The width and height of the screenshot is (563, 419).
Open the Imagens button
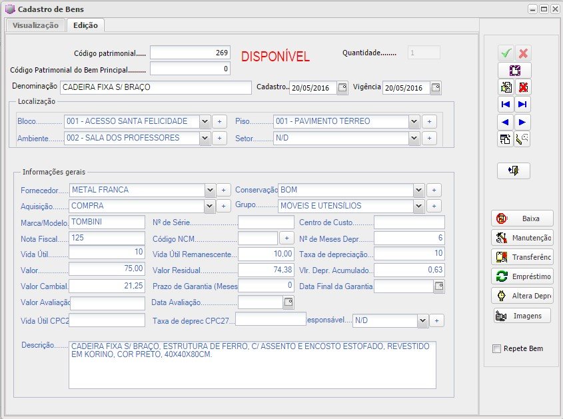[522, 316]
